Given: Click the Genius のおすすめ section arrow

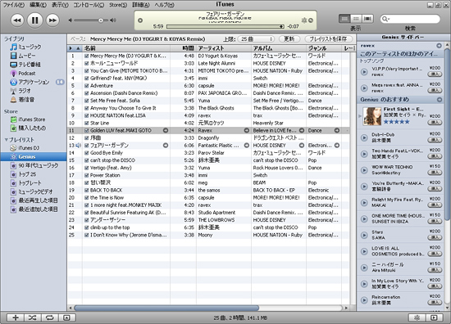Looking at the screenshot, I should click(440, 100).
